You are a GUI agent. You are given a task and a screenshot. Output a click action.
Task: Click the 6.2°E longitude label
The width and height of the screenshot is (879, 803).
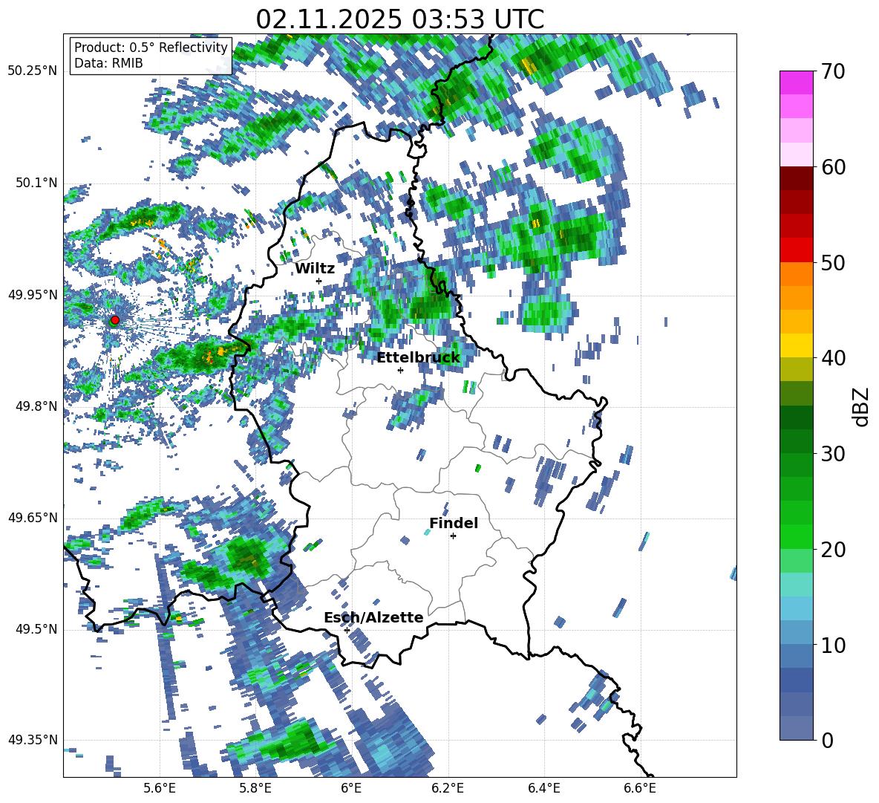(x=448, y=788)
